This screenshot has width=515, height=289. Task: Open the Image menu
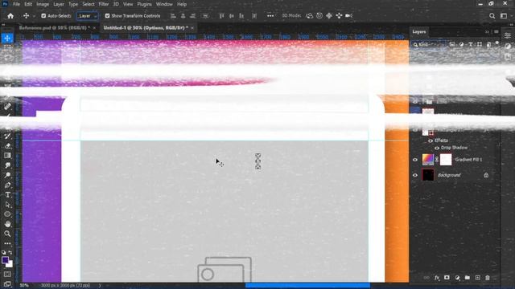[43, 4]
